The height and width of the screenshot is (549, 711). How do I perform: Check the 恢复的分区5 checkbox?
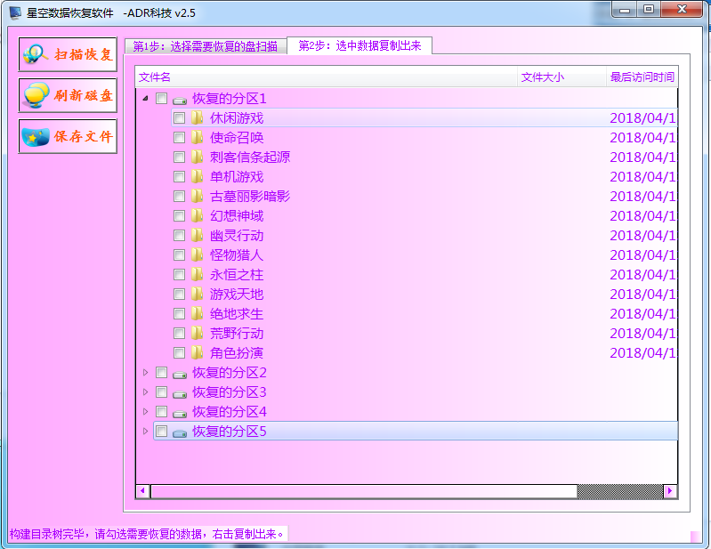[x=161, y=431]
